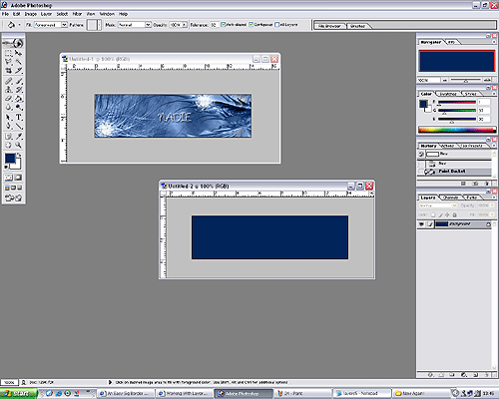Select the Eyedropper tool
The width and height of the screenshot is (499, 399).
19,136
